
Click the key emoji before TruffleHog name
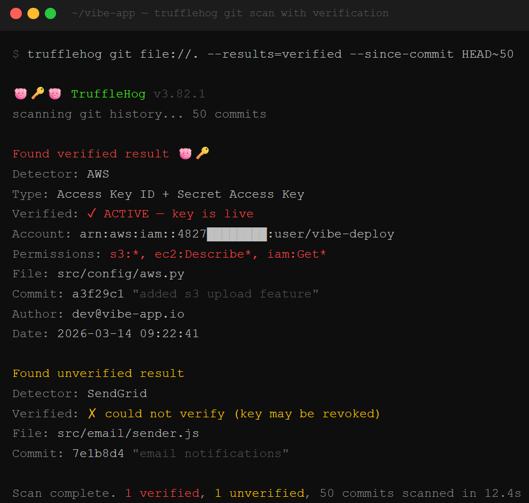click(38, 94)
